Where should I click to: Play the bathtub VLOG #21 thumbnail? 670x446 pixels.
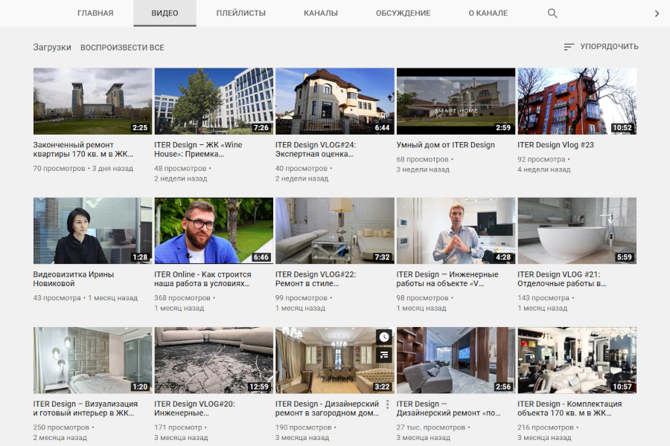point(576,230)
